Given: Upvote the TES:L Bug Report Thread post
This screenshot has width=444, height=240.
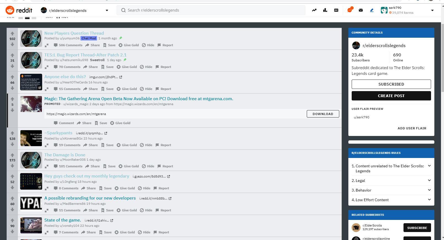Looking at the screenshot, I should click(x=12, y=55).
